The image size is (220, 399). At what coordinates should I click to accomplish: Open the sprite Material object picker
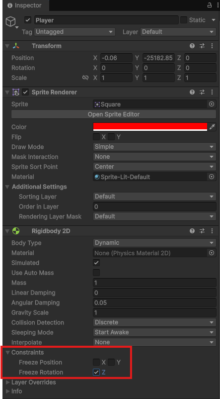(212, 177)
